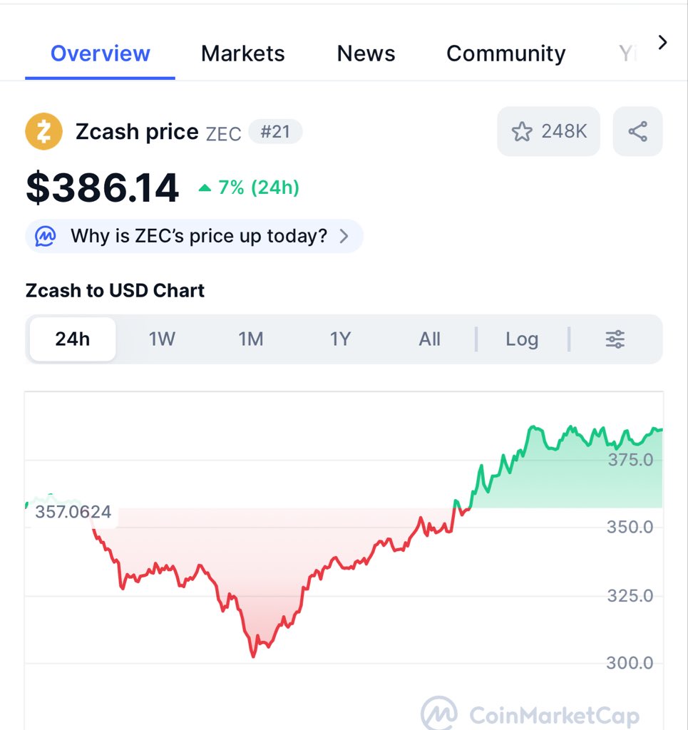Viewport: 688px width, 730px height.
Task: Go to the Community tab
Action: coord(505,53)
